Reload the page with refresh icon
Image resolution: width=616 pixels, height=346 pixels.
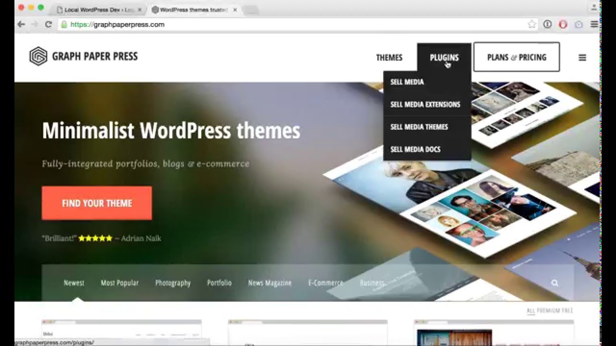pos(48,25)
